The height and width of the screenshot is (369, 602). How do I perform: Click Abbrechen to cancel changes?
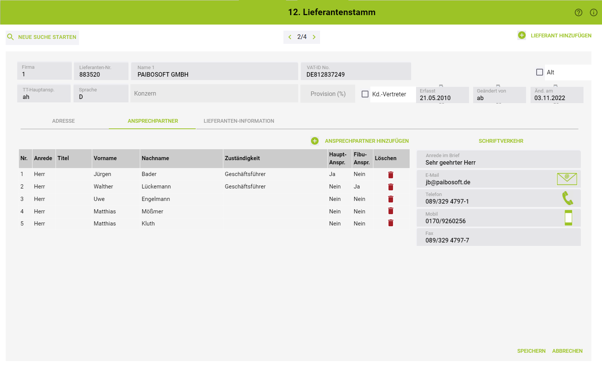pyautogui.click(x=567, y=351)
